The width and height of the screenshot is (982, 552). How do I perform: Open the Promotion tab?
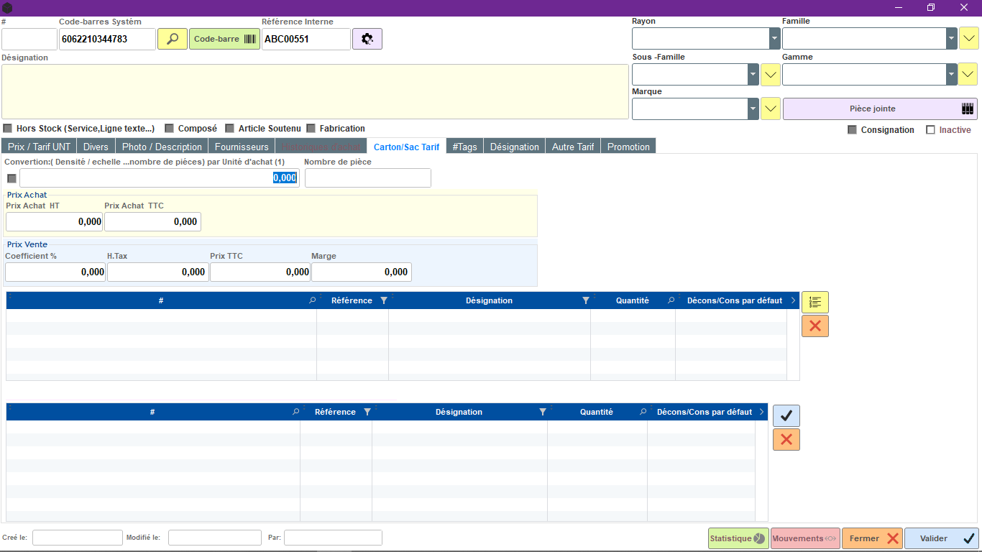[628, 147]
